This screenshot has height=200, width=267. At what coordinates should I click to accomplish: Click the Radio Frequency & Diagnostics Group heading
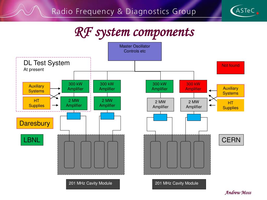124,11
